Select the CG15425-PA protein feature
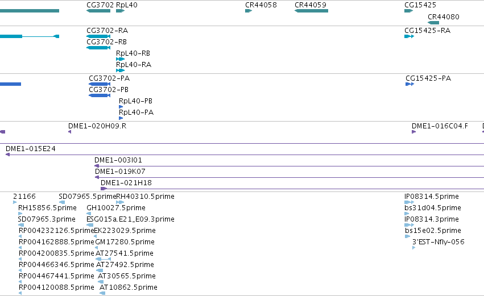The height and width of the screenshot is (296, 484). click(x=409, y=84)
